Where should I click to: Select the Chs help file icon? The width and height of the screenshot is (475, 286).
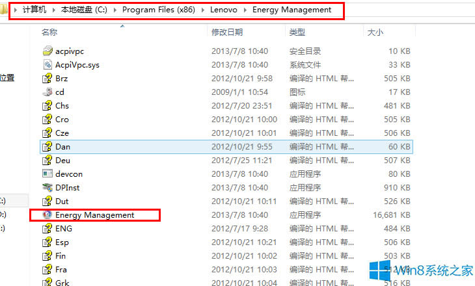47,105
